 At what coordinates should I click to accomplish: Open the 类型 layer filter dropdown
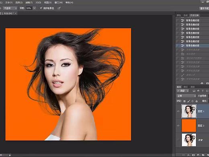point(183,91)
